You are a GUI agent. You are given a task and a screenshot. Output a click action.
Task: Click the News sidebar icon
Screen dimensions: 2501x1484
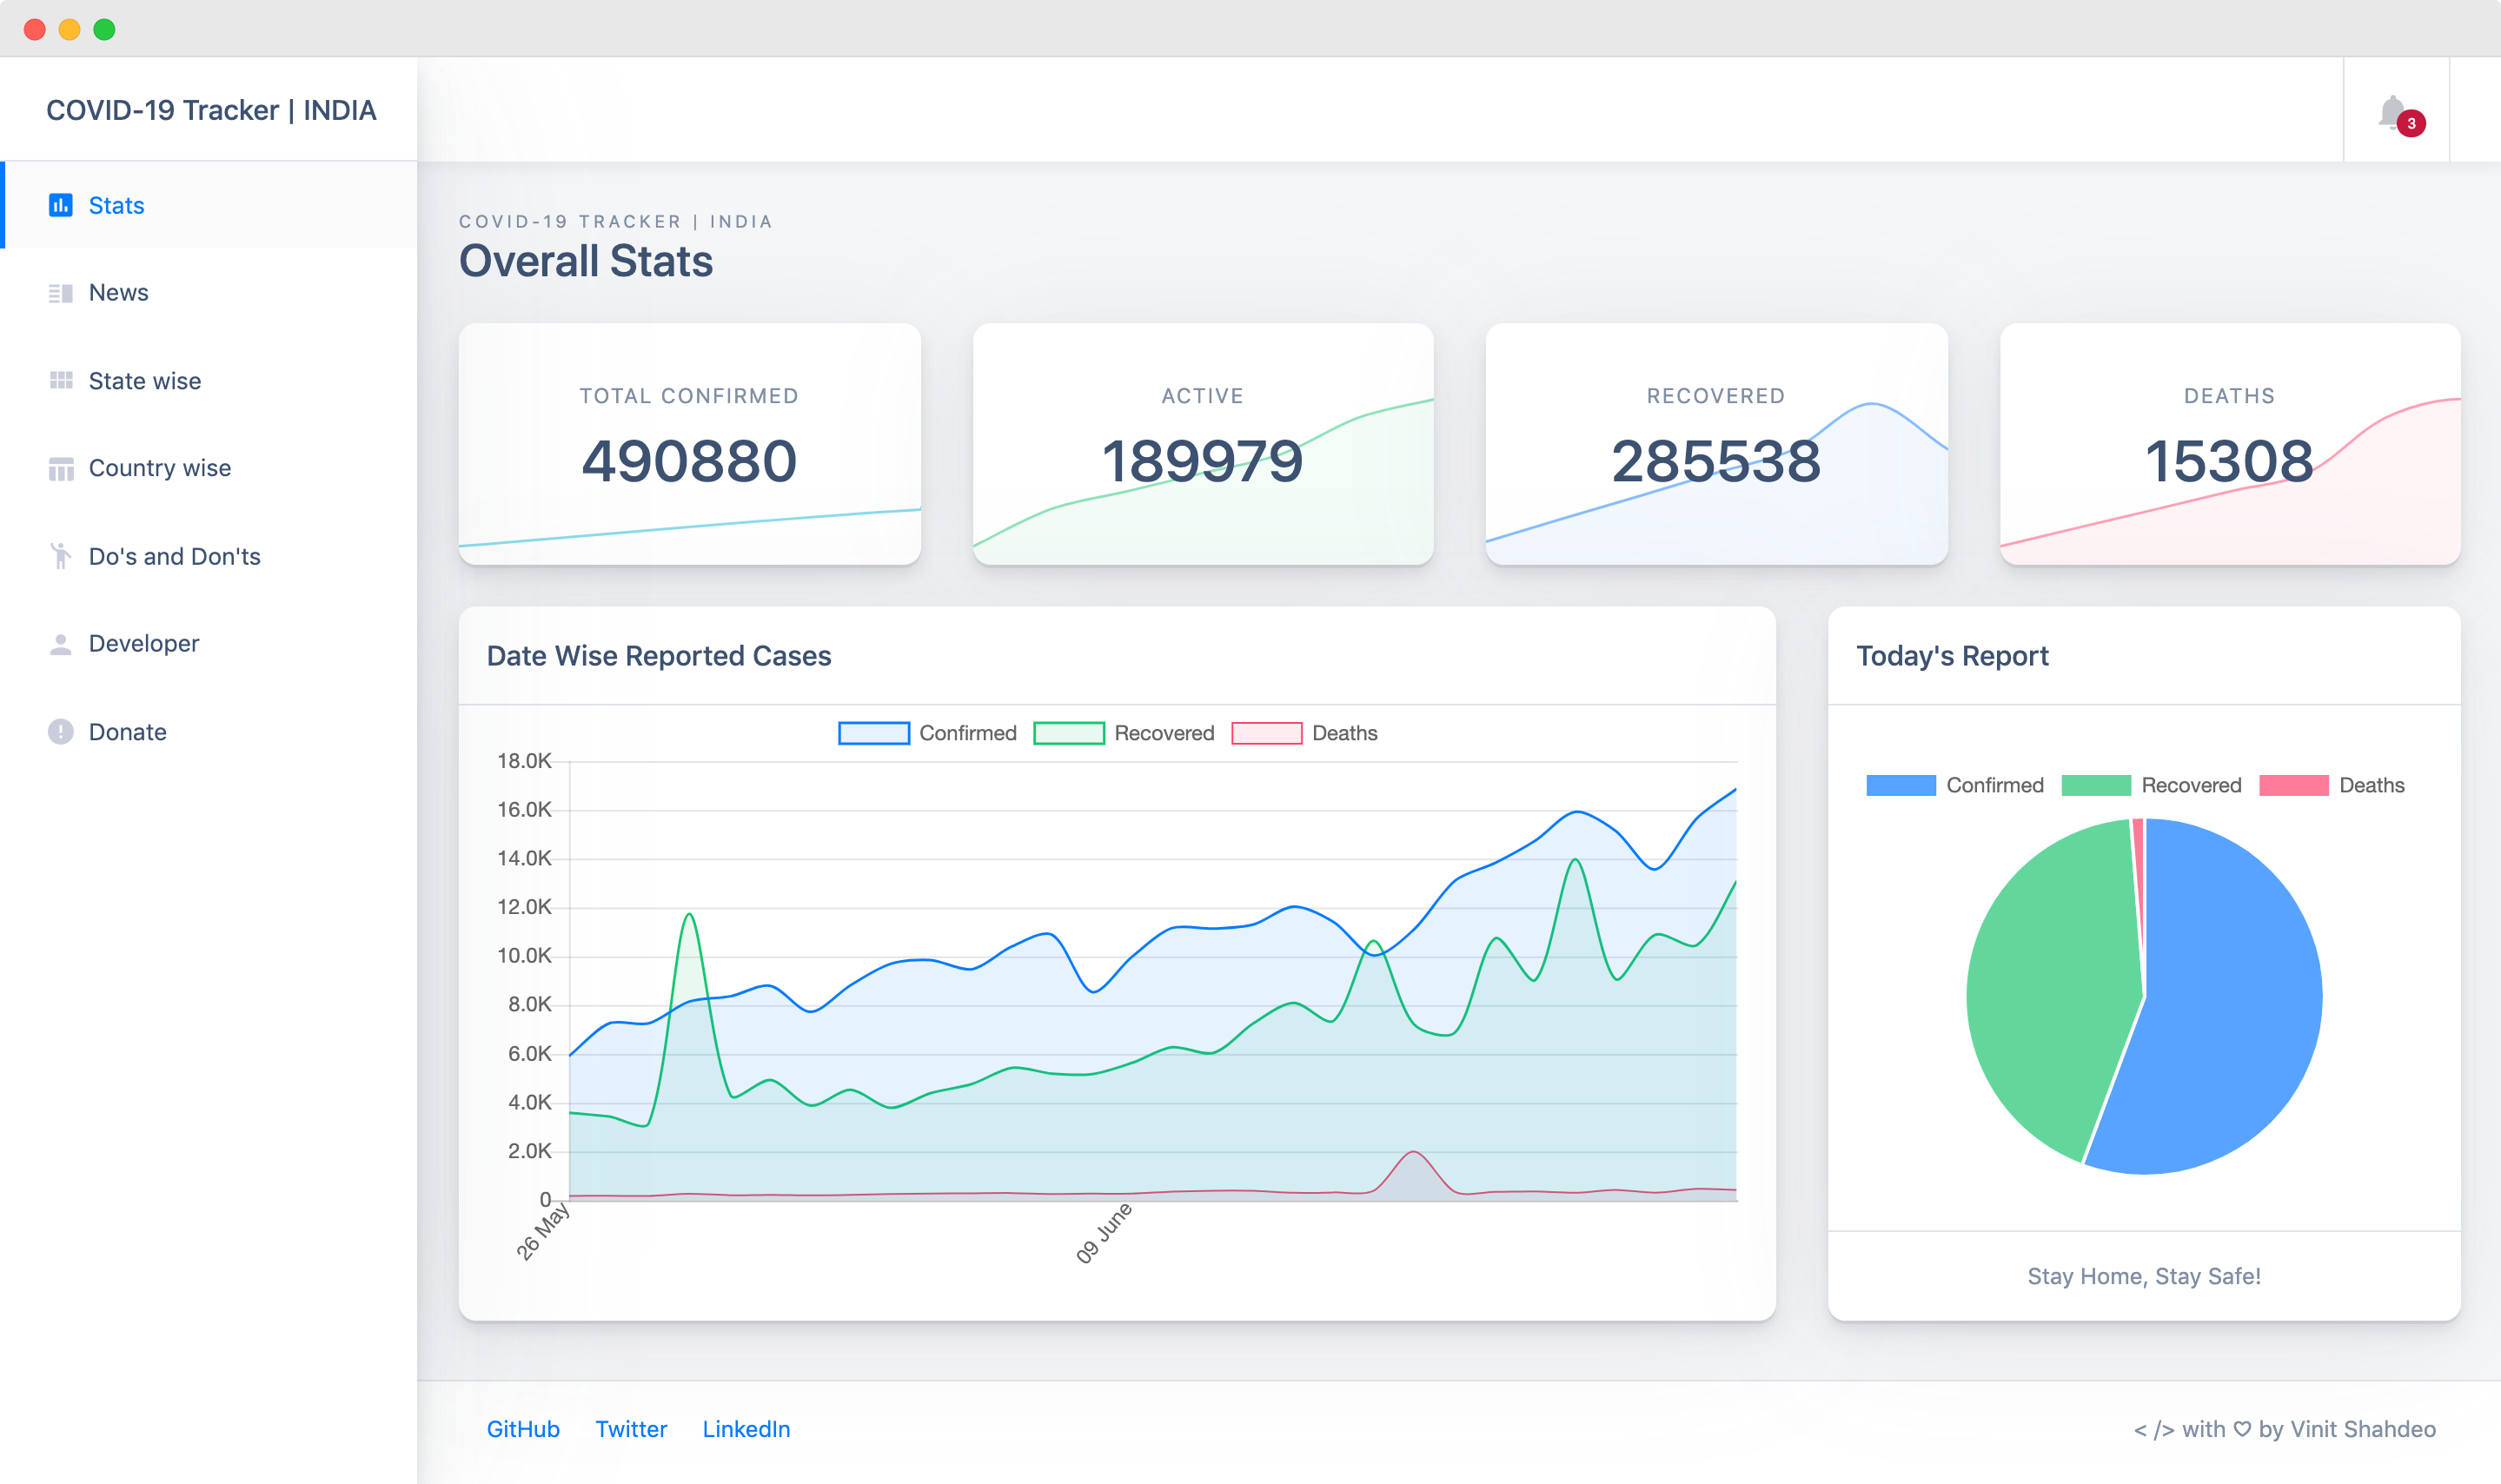point(58,292)
